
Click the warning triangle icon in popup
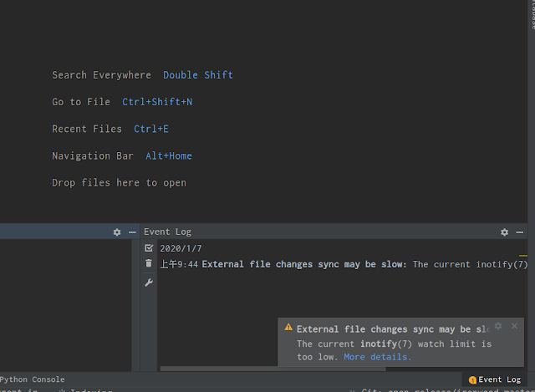pos(288,328)
